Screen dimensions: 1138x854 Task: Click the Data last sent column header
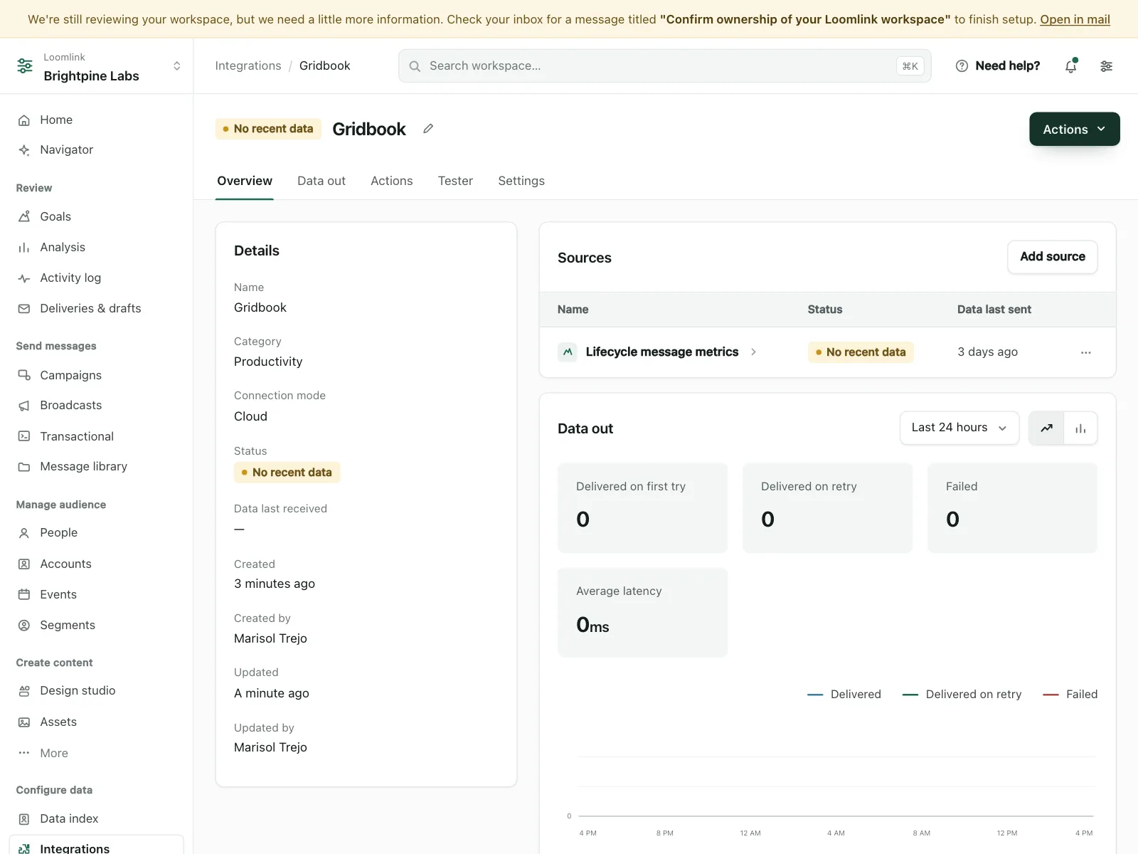point(994,310)
